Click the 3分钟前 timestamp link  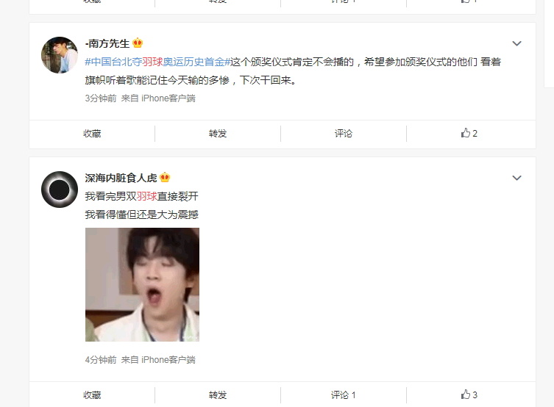tap(101, 98)
